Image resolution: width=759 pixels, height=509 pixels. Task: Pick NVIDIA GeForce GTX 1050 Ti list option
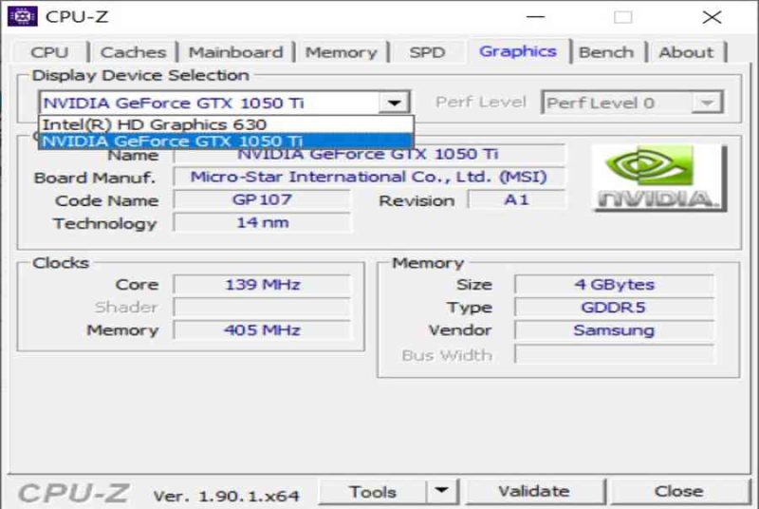[x=226, y=141]
